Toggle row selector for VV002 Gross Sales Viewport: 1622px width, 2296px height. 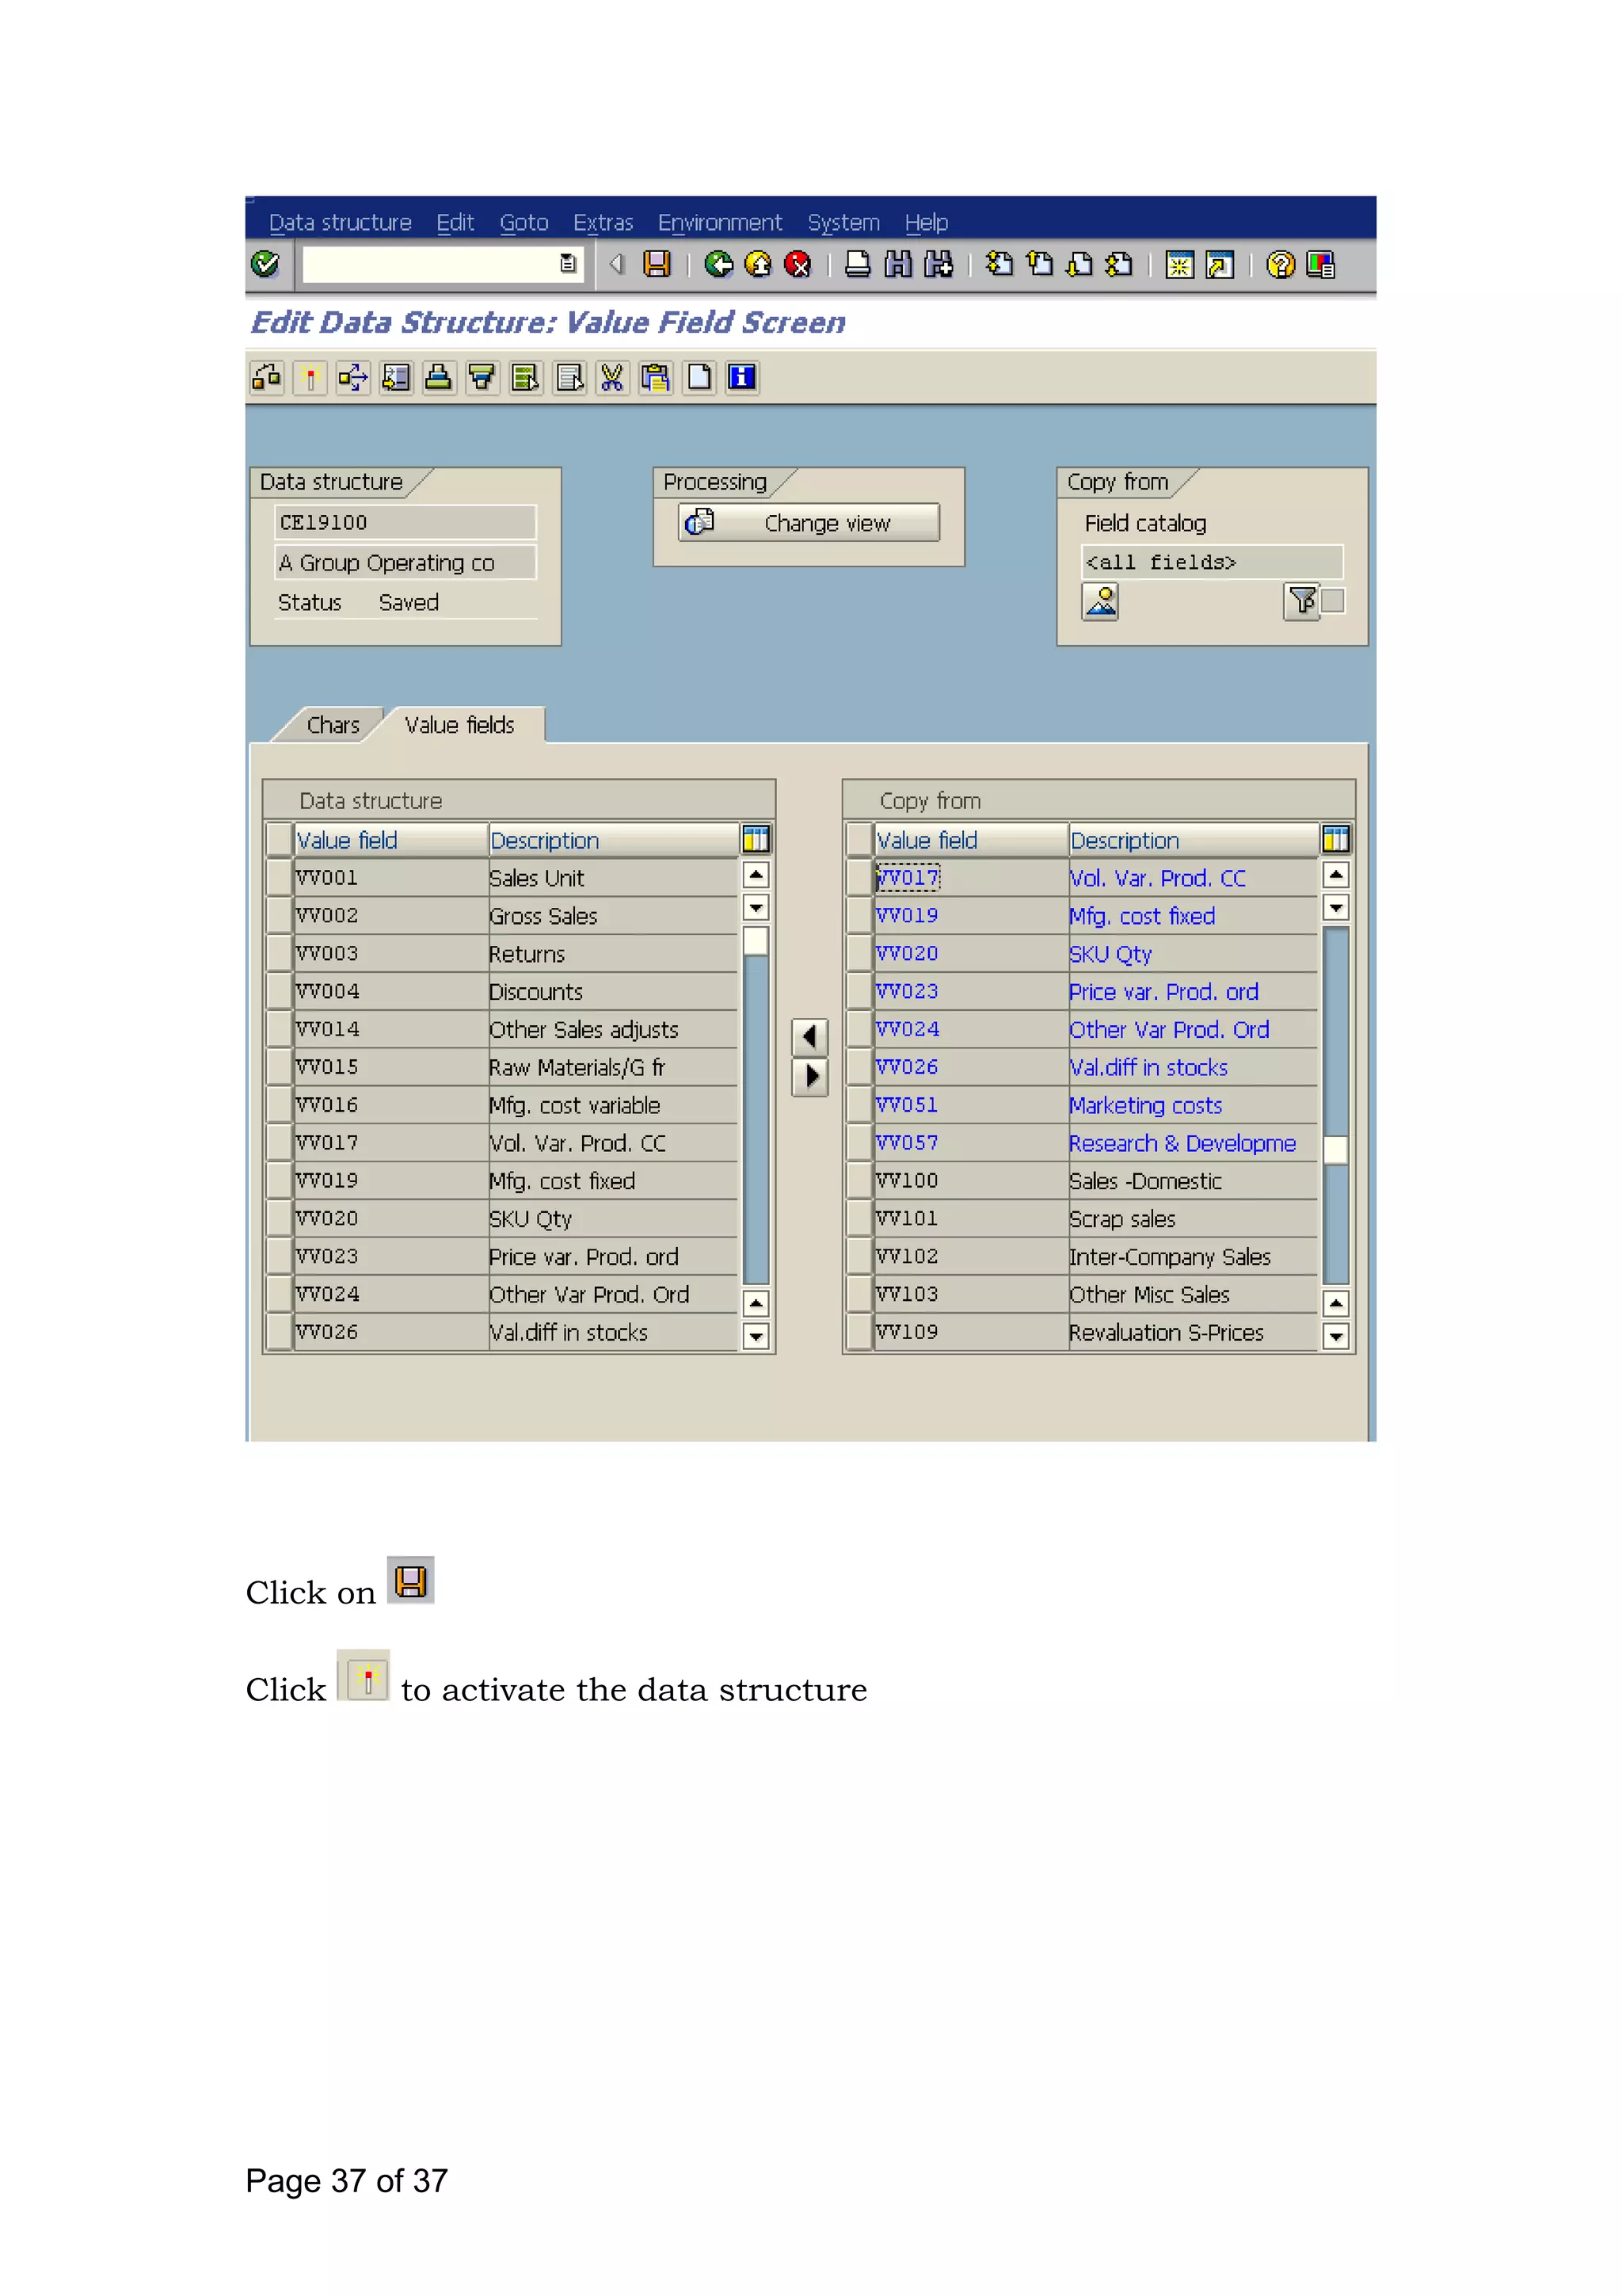279,915
